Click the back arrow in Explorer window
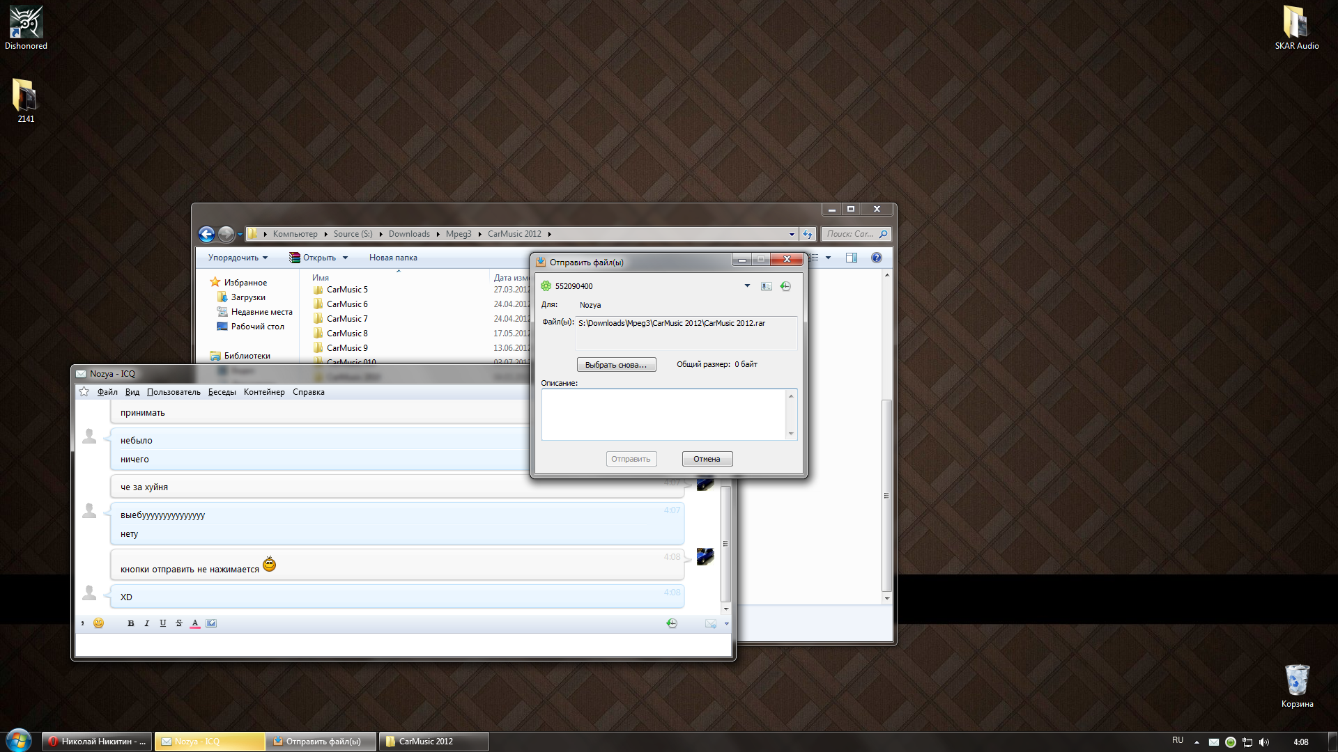Image resolution: width=1338 pixels, height=752 pixels. (x=206, y=234)
